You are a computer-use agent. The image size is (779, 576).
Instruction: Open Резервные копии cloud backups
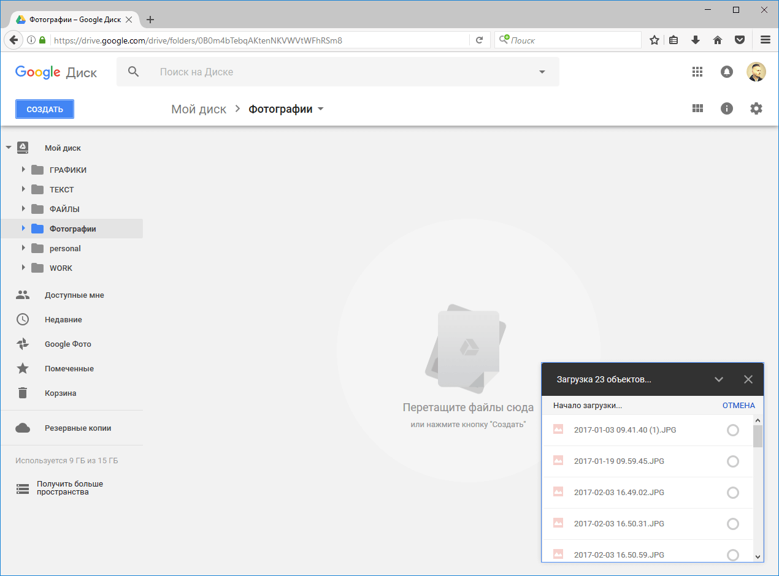(x=77, y=428)
